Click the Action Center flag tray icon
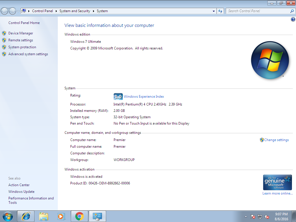Viewport: 296px width, 222px height. point(253,217)
